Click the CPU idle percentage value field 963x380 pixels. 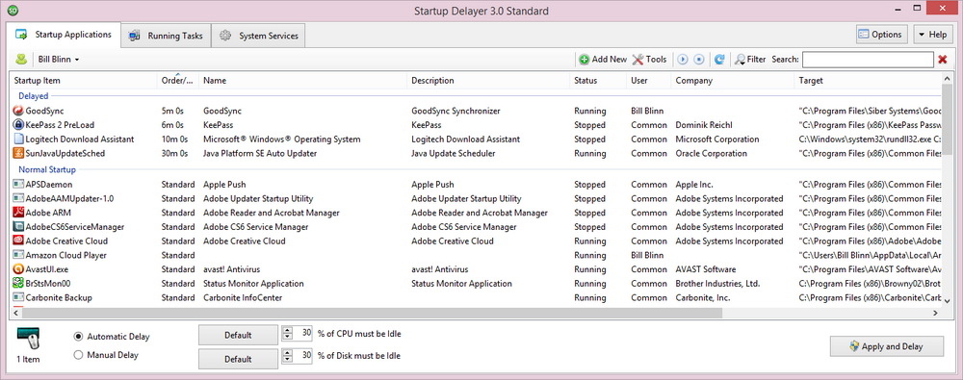tap(303, 335)
